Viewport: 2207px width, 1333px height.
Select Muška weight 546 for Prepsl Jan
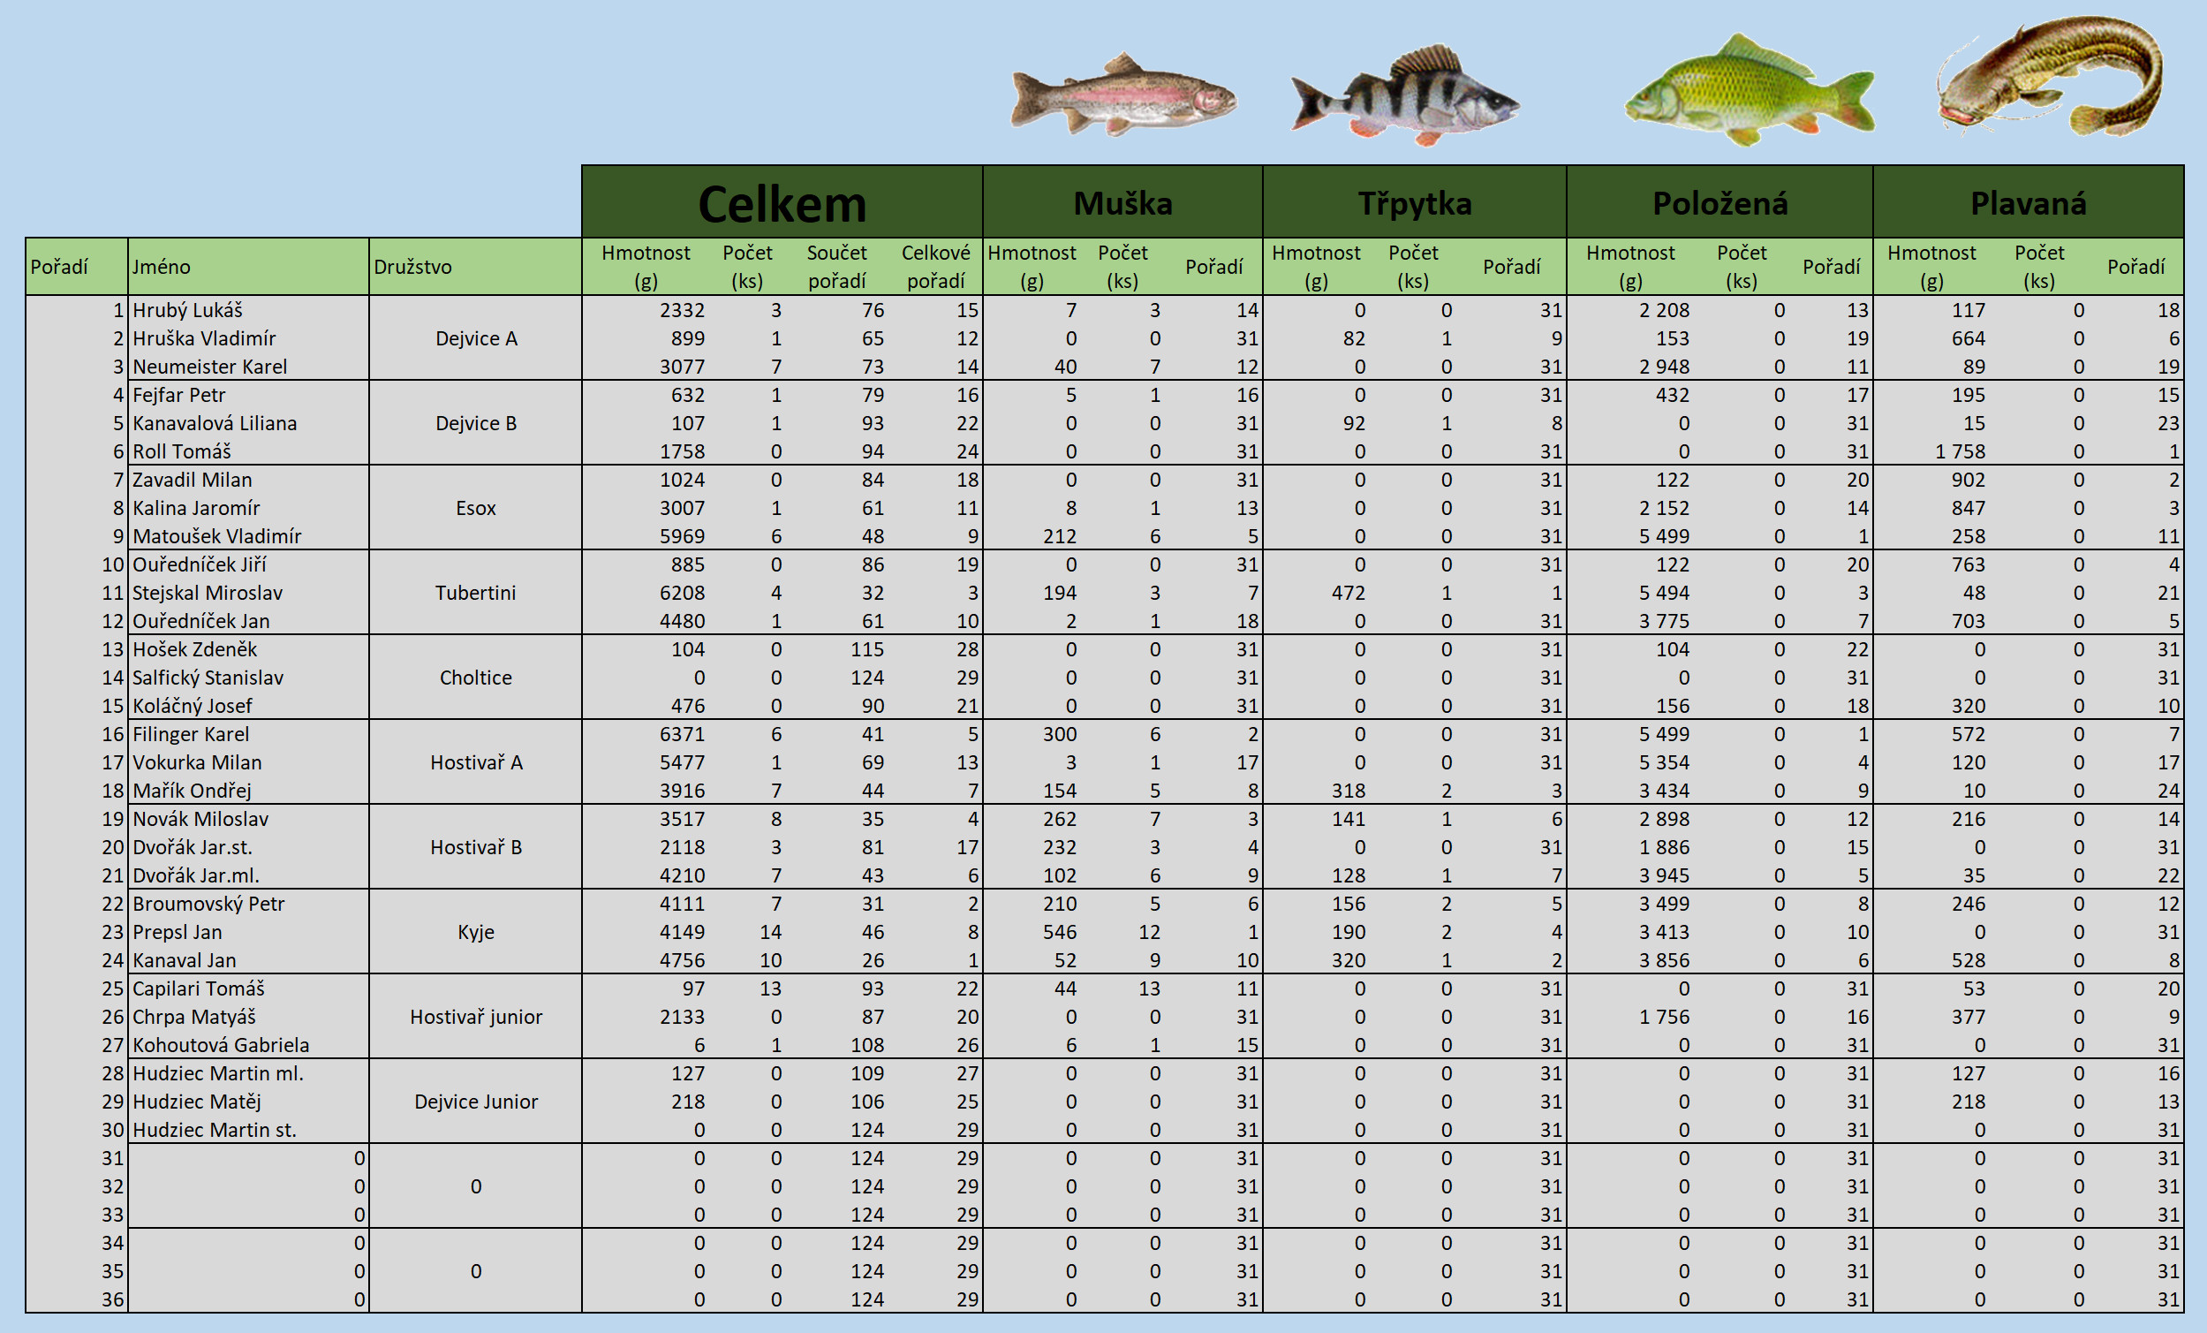1059,933
